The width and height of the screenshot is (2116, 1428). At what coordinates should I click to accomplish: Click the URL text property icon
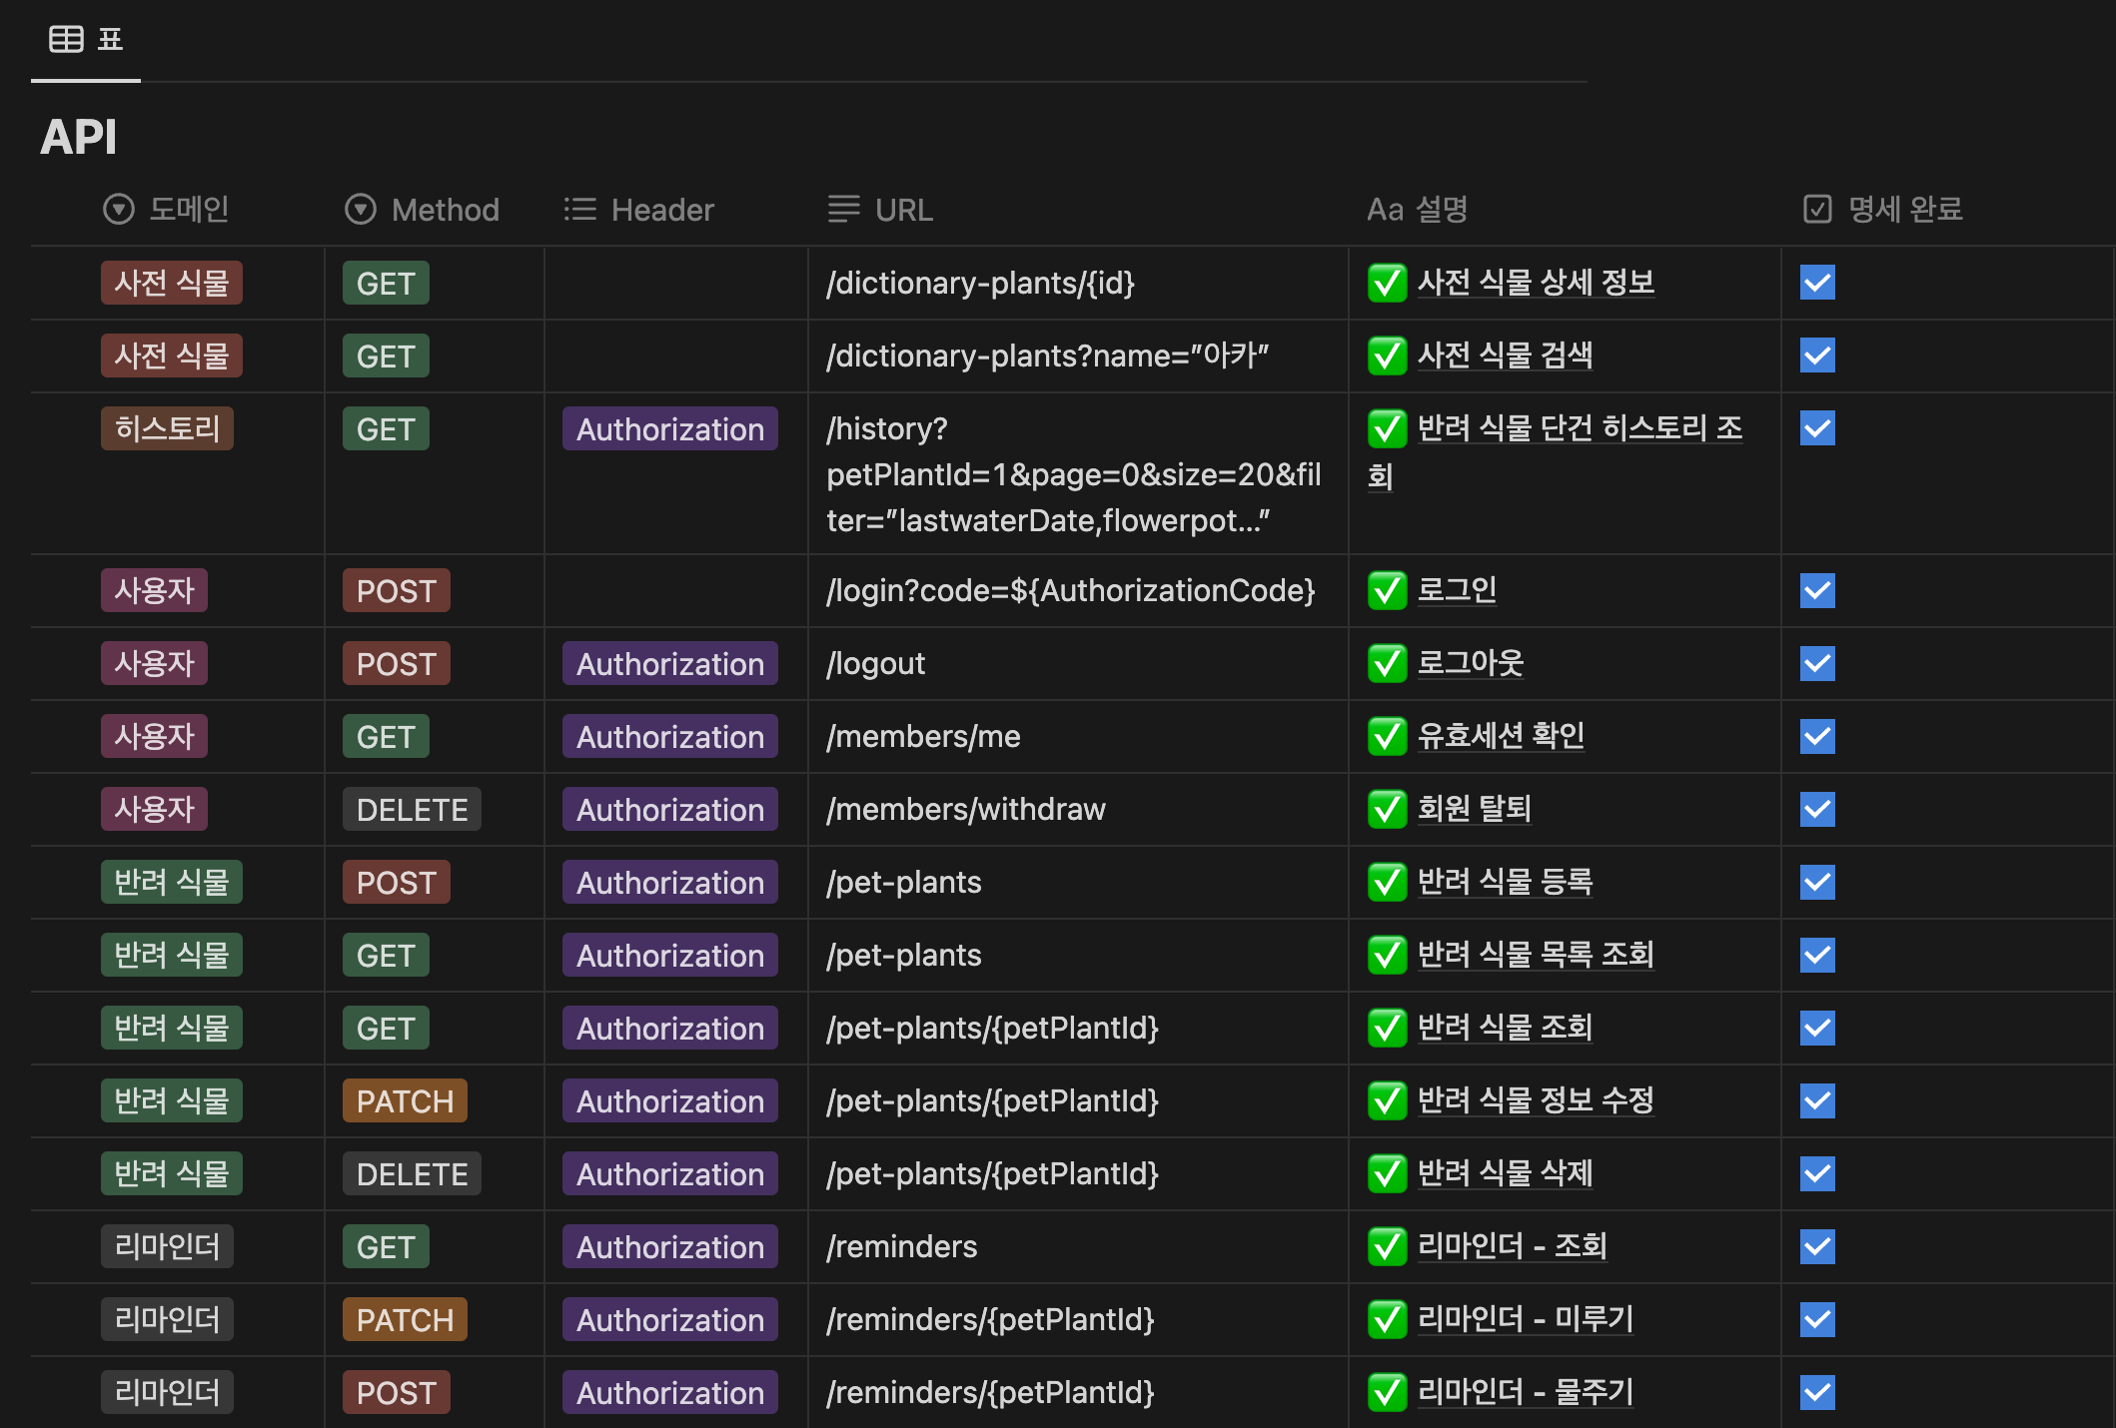[843, 210]
